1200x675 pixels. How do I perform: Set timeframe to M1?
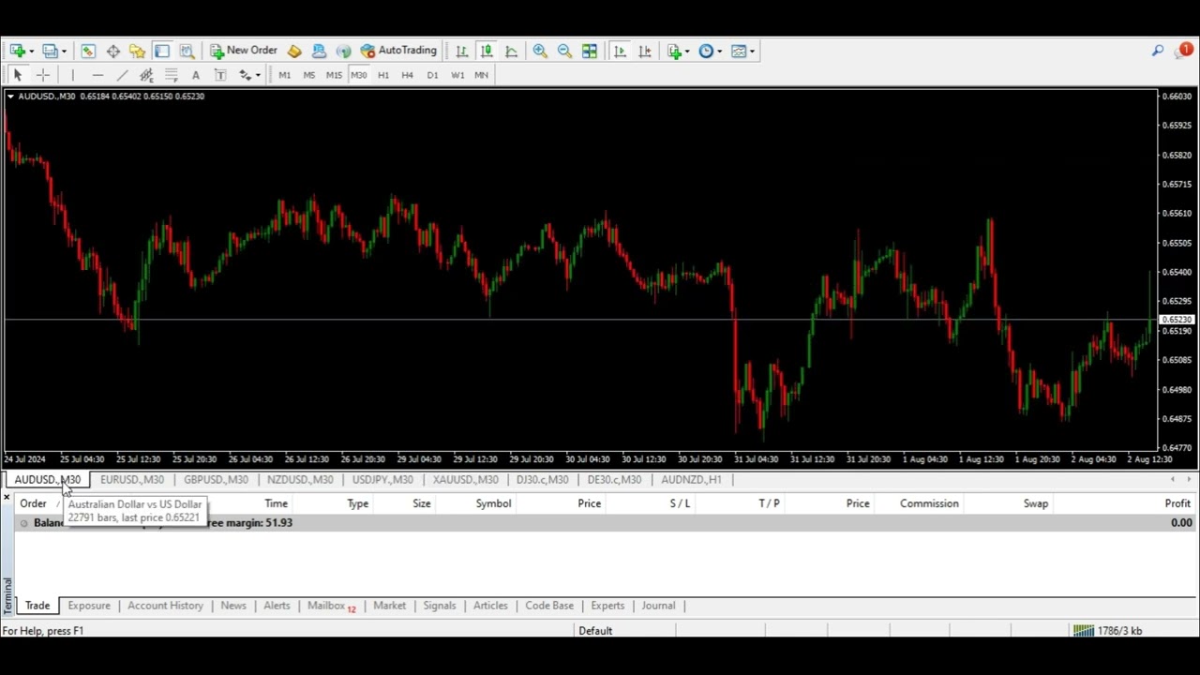click(284, 75)
